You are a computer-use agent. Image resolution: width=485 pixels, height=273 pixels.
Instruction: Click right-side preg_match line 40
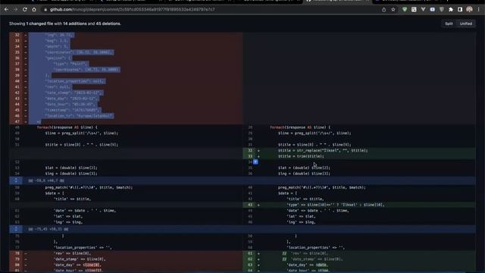359,187
